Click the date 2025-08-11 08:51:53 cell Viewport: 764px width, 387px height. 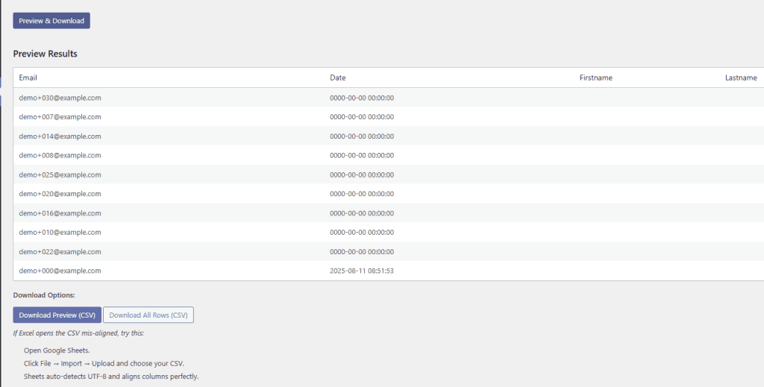[362, 271]
